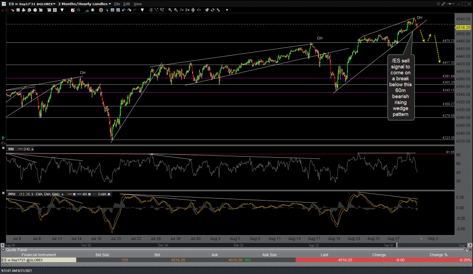
Task: Open the pin icon dropdown arrow
Action: 453,3
